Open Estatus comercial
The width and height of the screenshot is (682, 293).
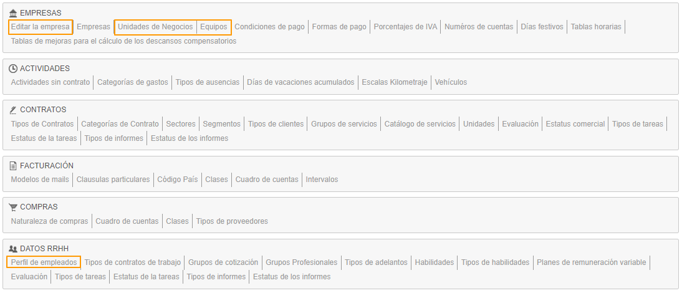575,124
